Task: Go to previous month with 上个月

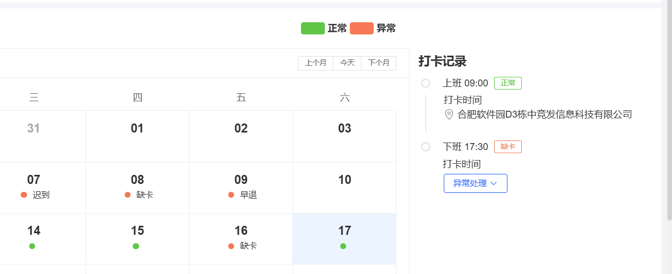Action: (316, 63)
